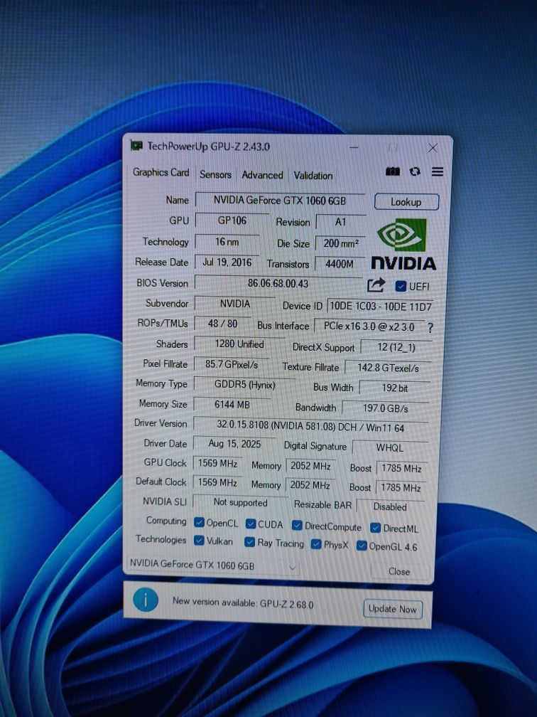Click the Shaders field 1280 Unified
Screen dimensions: 537x717
pos(239,344)
